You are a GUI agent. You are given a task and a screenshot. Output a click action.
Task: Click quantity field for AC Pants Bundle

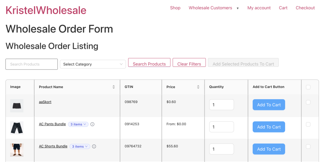(x=222, y=127)
